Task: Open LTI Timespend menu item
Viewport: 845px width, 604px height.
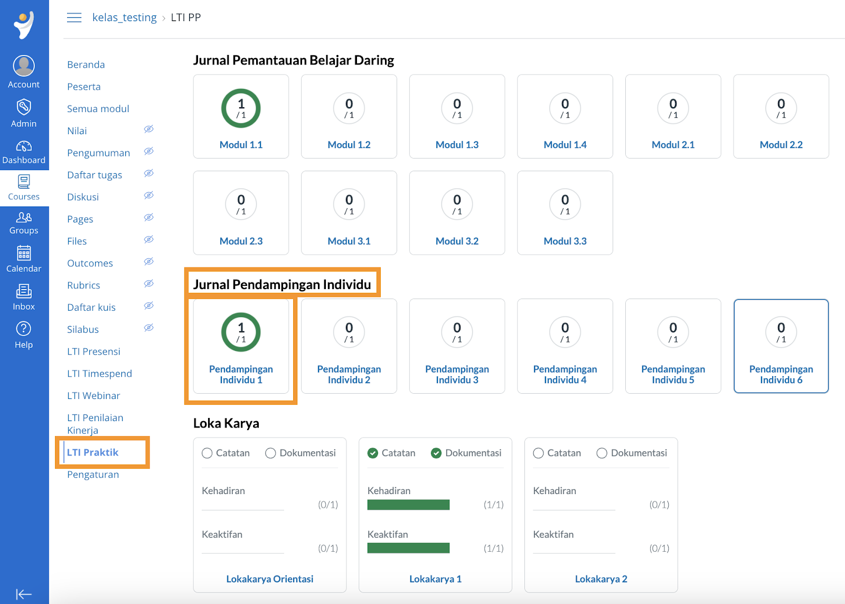Action: pos(99,374)
